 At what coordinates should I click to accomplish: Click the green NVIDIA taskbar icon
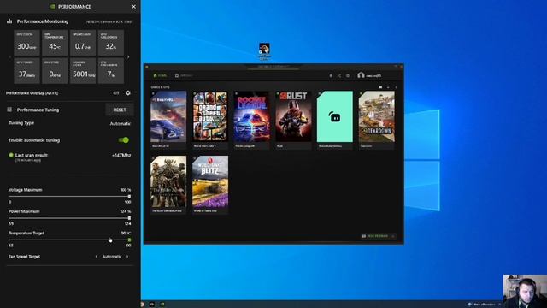(162, 305)
